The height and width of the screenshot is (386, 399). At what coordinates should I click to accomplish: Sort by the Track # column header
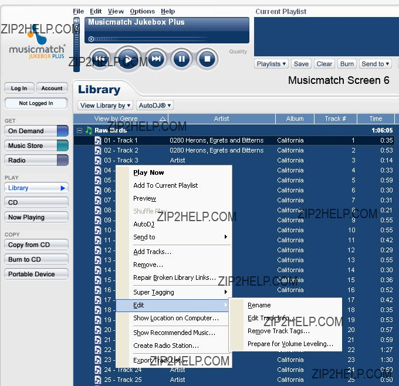336,119
